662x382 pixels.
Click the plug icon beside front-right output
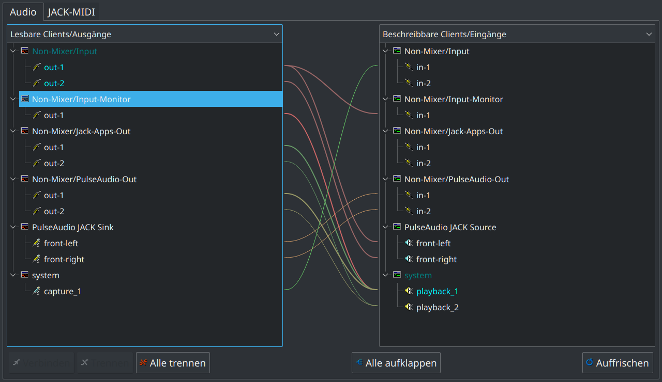(36, 259)
